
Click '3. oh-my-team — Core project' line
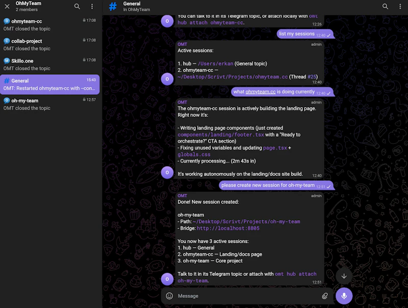[210, 261]
